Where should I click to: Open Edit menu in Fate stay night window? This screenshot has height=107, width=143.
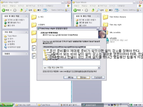coord(13,6)
